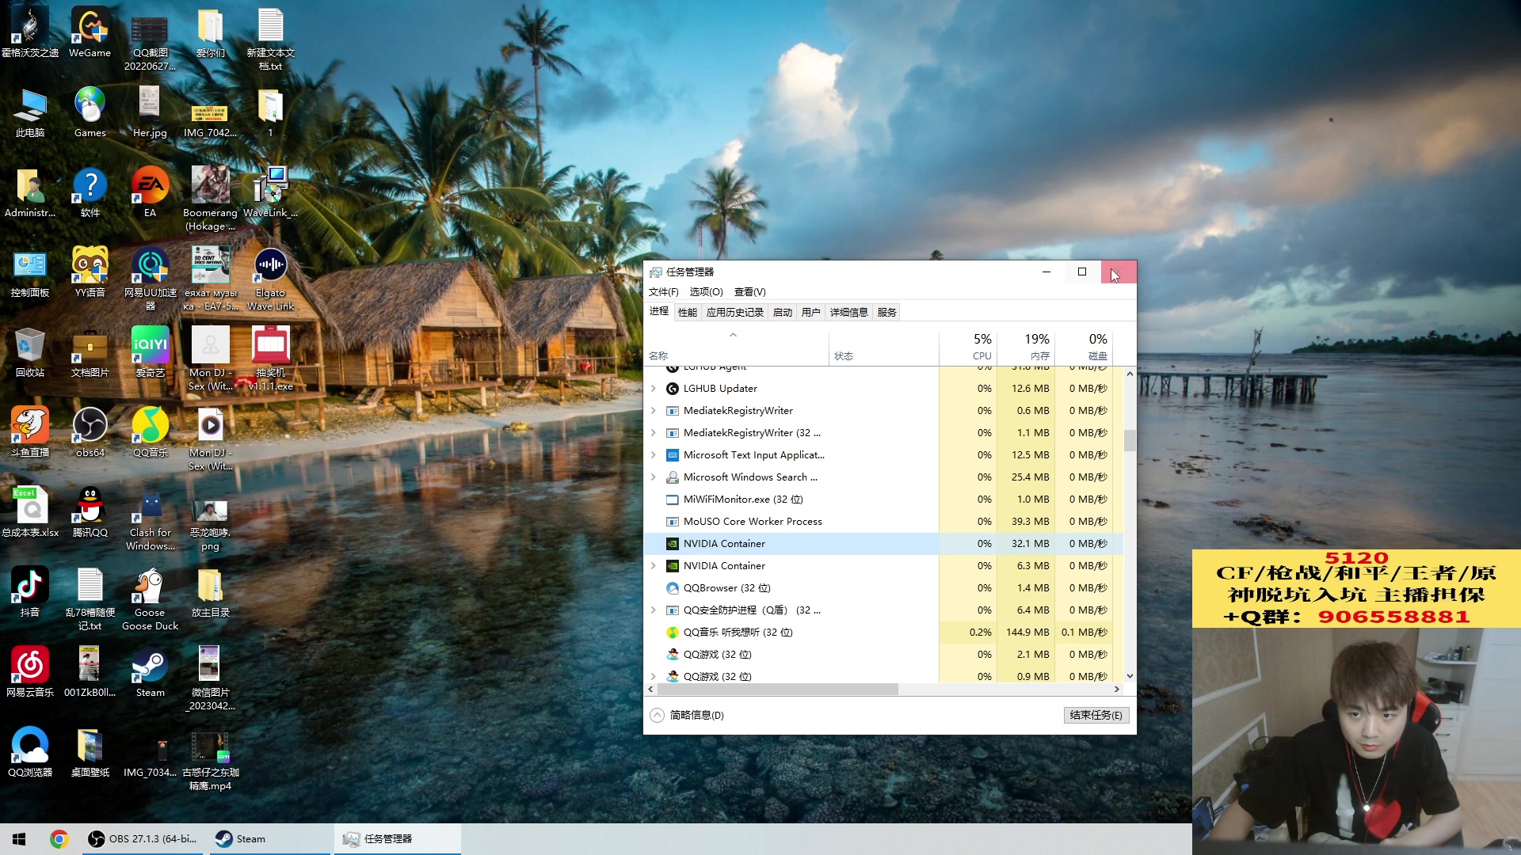
Task: Open the 查看(V) menu
Action: click(x=749, y=291)
